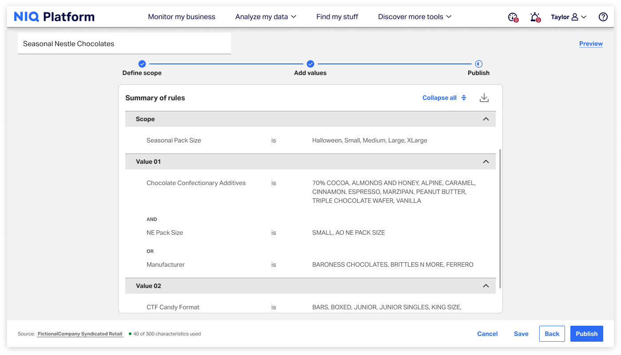The image size is (621, 355).
Task: Collapse the Value 02 section
Action: click(486, 286)
